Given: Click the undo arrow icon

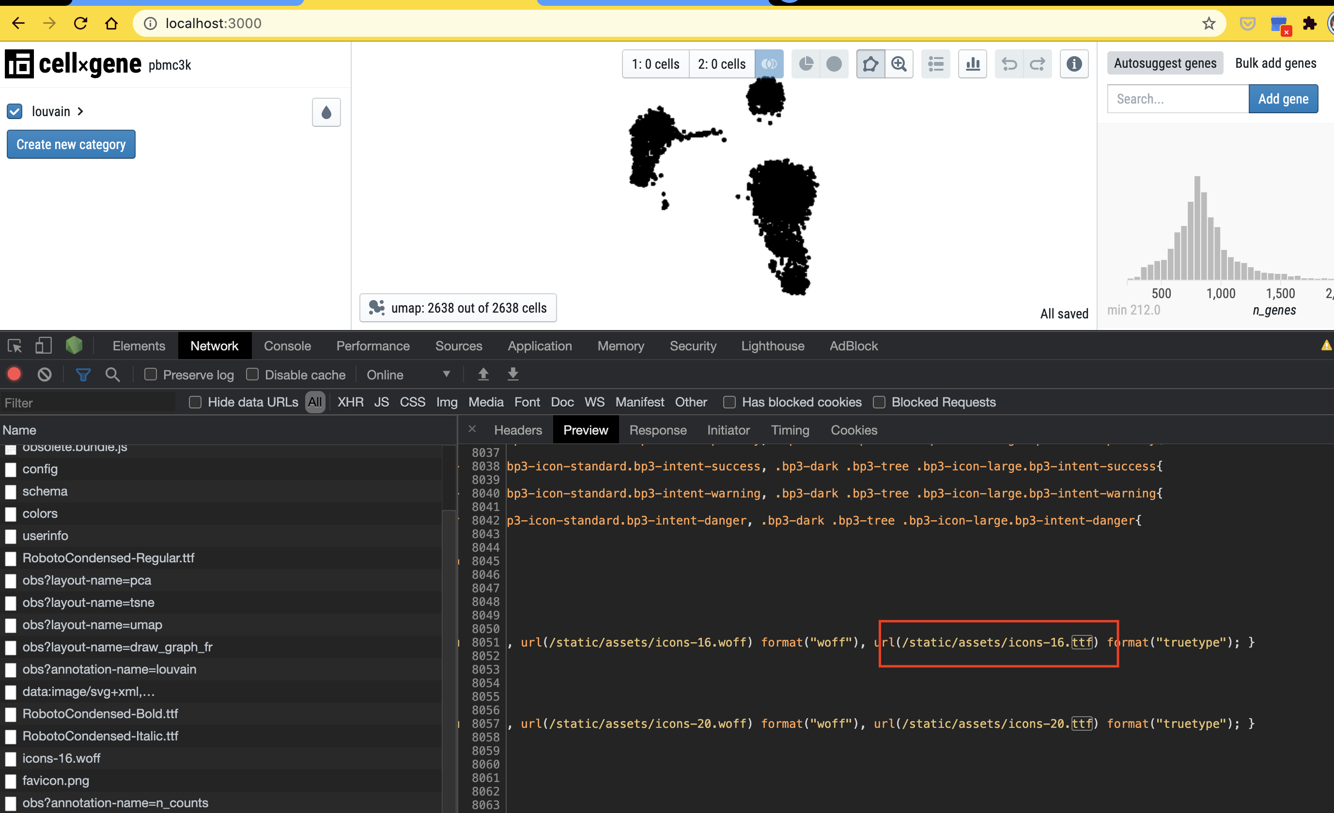Looking at the screenshot, I should [x=1009, y=64].
